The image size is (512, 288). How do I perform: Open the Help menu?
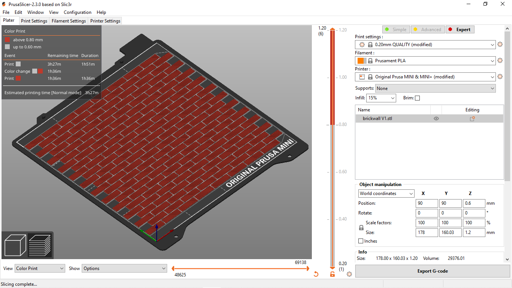pos(101,12)
